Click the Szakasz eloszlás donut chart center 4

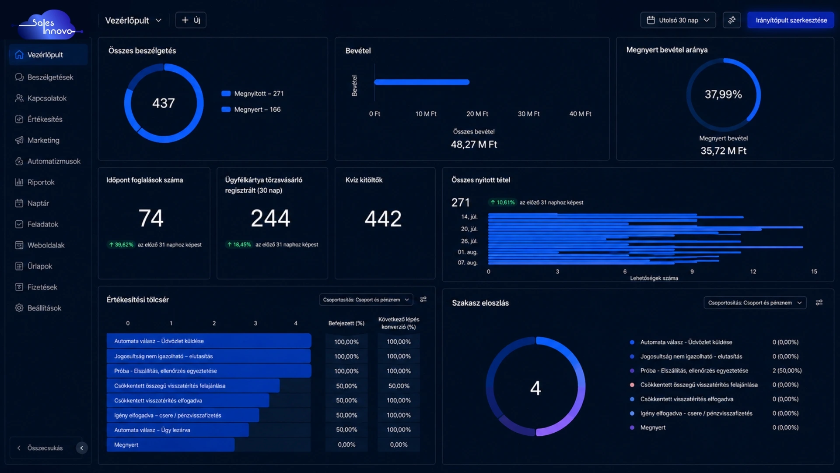[535, 388]
